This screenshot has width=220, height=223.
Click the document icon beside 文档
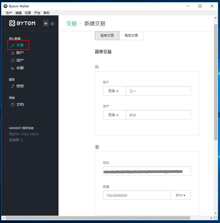pos(13,105)
